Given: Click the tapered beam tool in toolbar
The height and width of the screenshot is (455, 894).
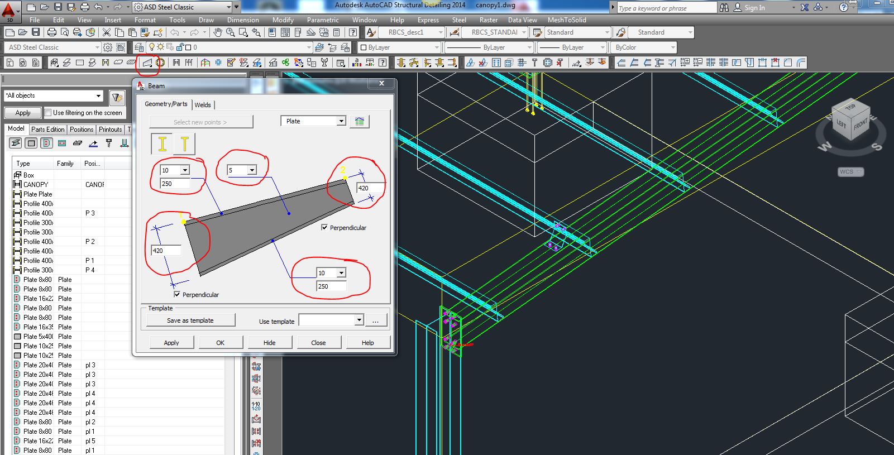Looking at the screenshot, I should [x=147, y=63].
